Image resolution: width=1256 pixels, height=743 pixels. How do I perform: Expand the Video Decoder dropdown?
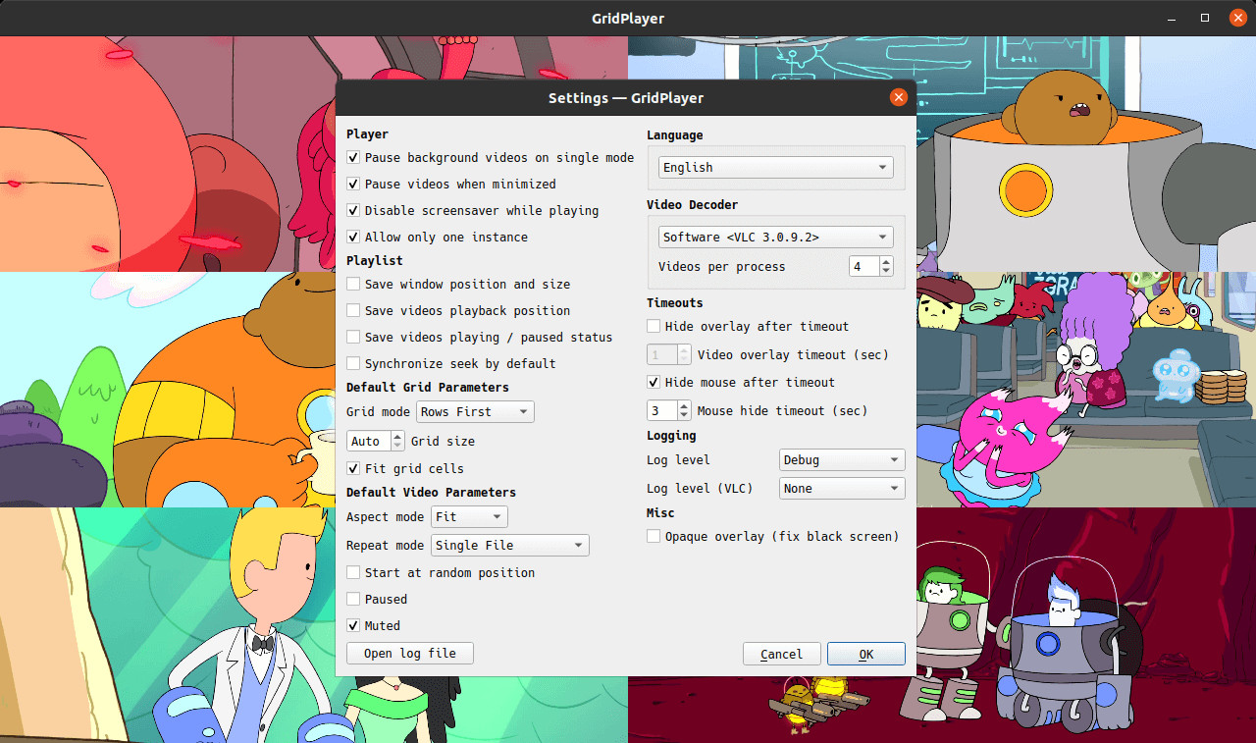point(775,237)
